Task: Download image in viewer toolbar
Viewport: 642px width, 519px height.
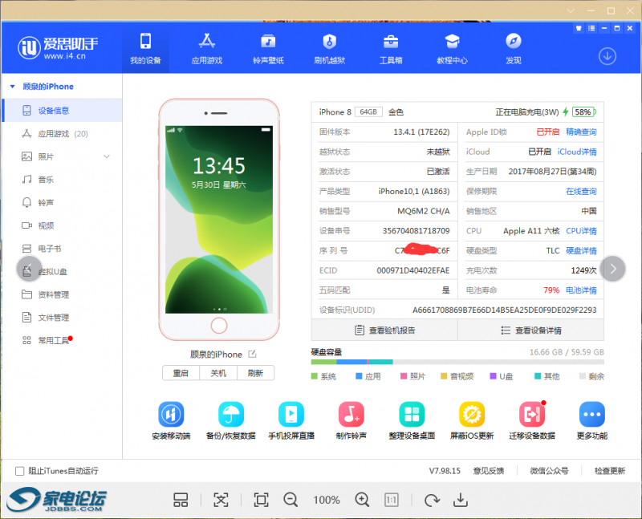Action: (x=461, y=500)
